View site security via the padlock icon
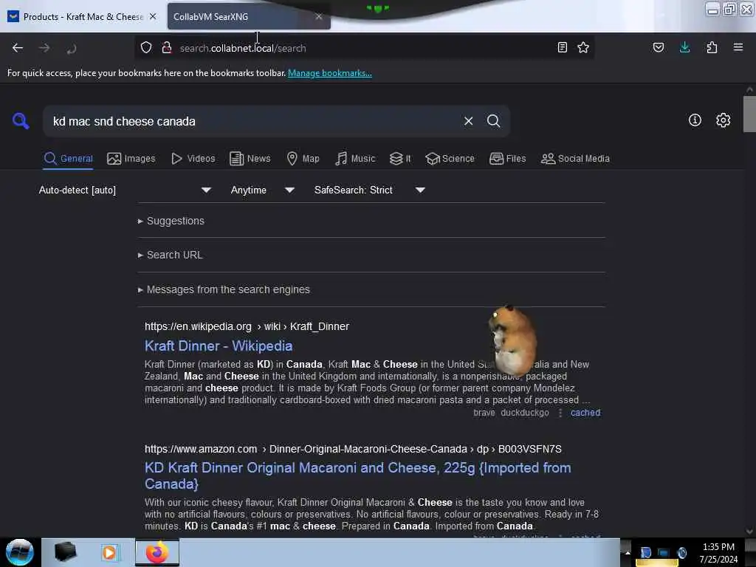This screenshot has height=567, width=756. [x=167, y=48]
